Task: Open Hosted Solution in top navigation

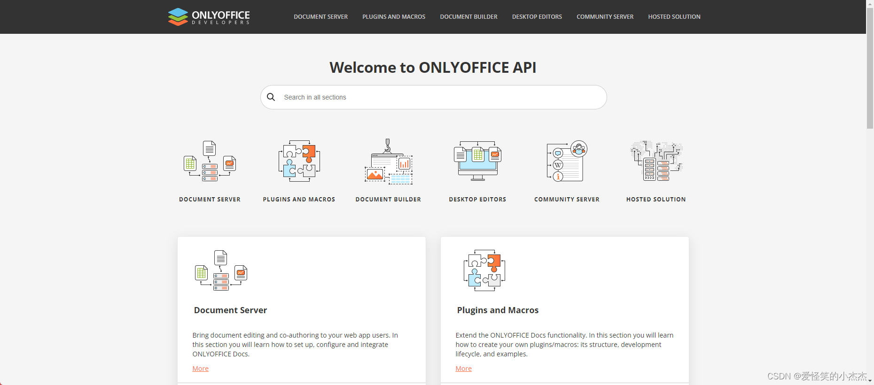Action: coord(674,17)
